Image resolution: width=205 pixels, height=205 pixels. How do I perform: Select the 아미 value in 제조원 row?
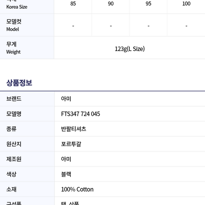pyautogui.click(x=66, y=159)
